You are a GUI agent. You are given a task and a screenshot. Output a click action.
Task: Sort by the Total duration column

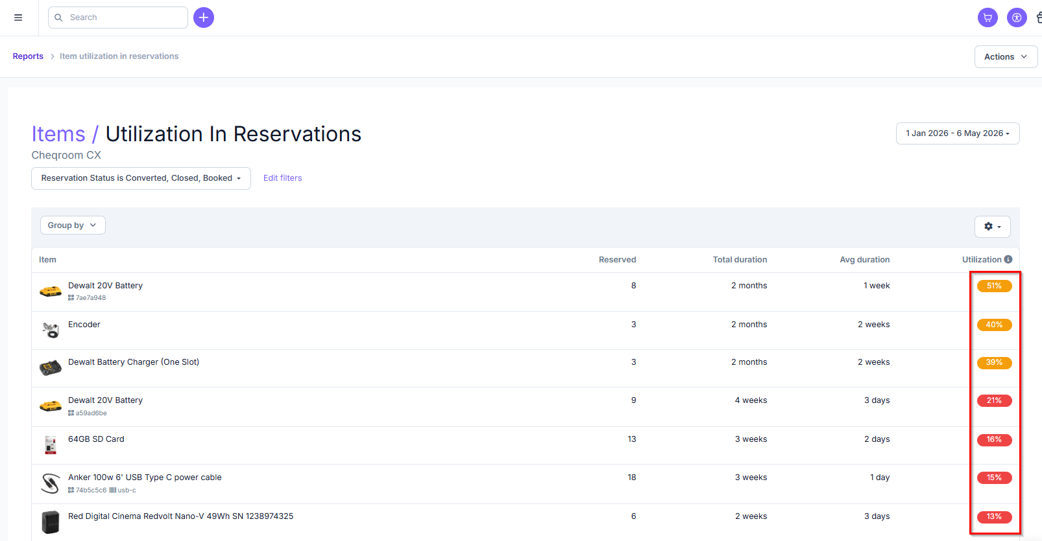[740, 260]
